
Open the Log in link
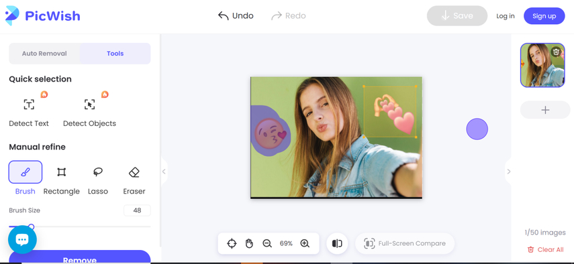coord(505,16)
